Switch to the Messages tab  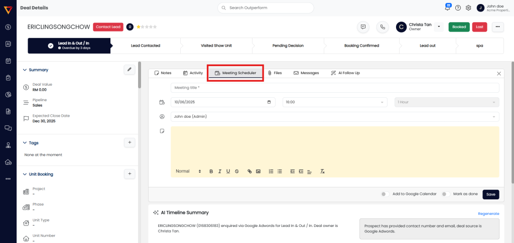306,73
